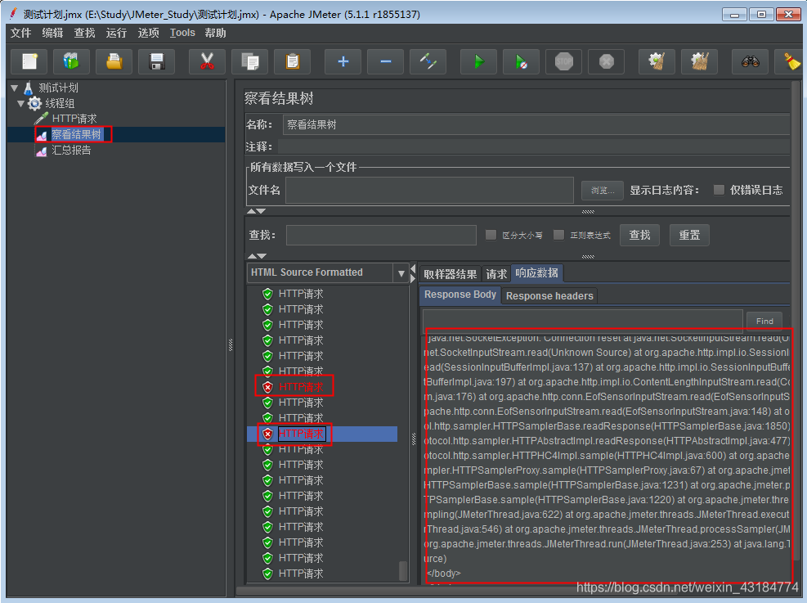Open the 选项 menu

(148, 33)
